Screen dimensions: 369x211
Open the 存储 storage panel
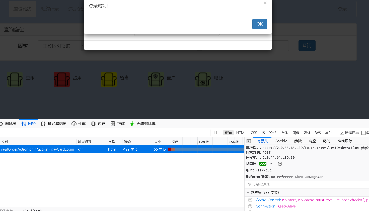tap(118, 124)
